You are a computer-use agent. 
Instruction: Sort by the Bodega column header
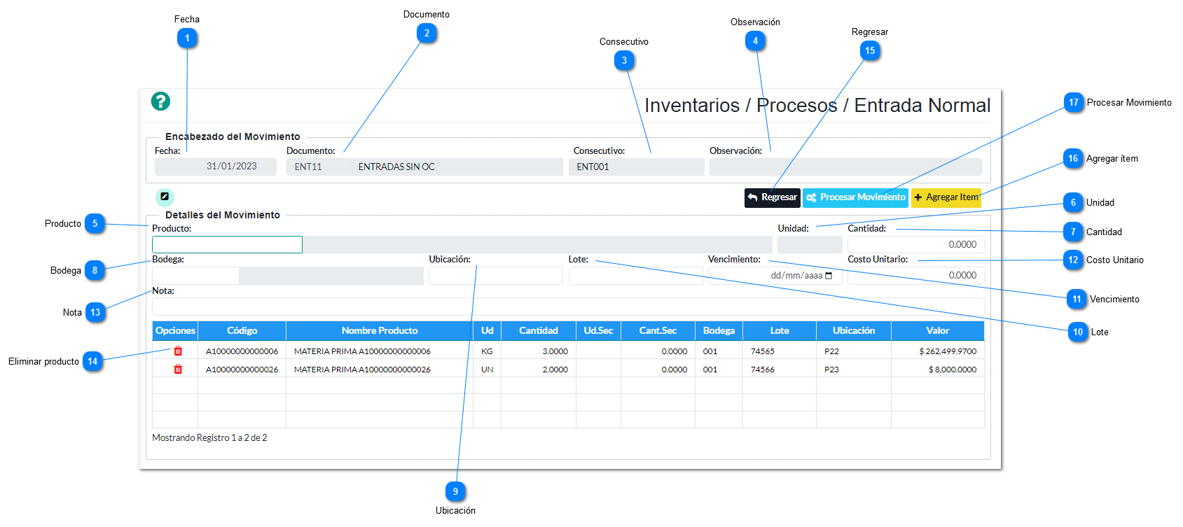point(719,331)
